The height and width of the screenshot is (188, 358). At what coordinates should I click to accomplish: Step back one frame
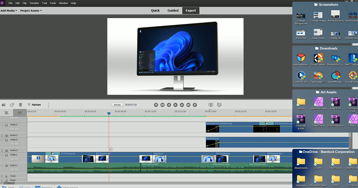click(169, 105)
